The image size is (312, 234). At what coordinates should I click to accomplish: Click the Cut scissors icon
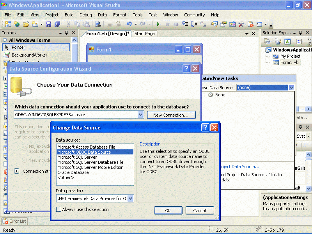tap(68, 24)
